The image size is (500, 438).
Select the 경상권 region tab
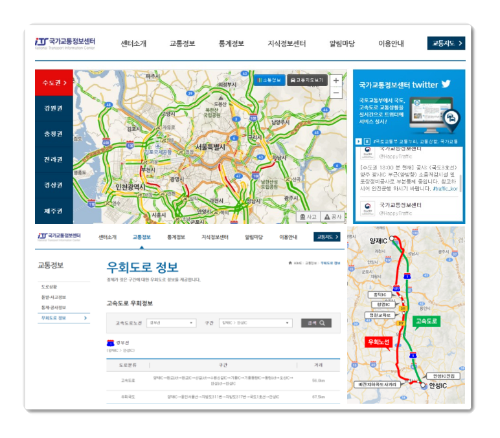[54, 185]
